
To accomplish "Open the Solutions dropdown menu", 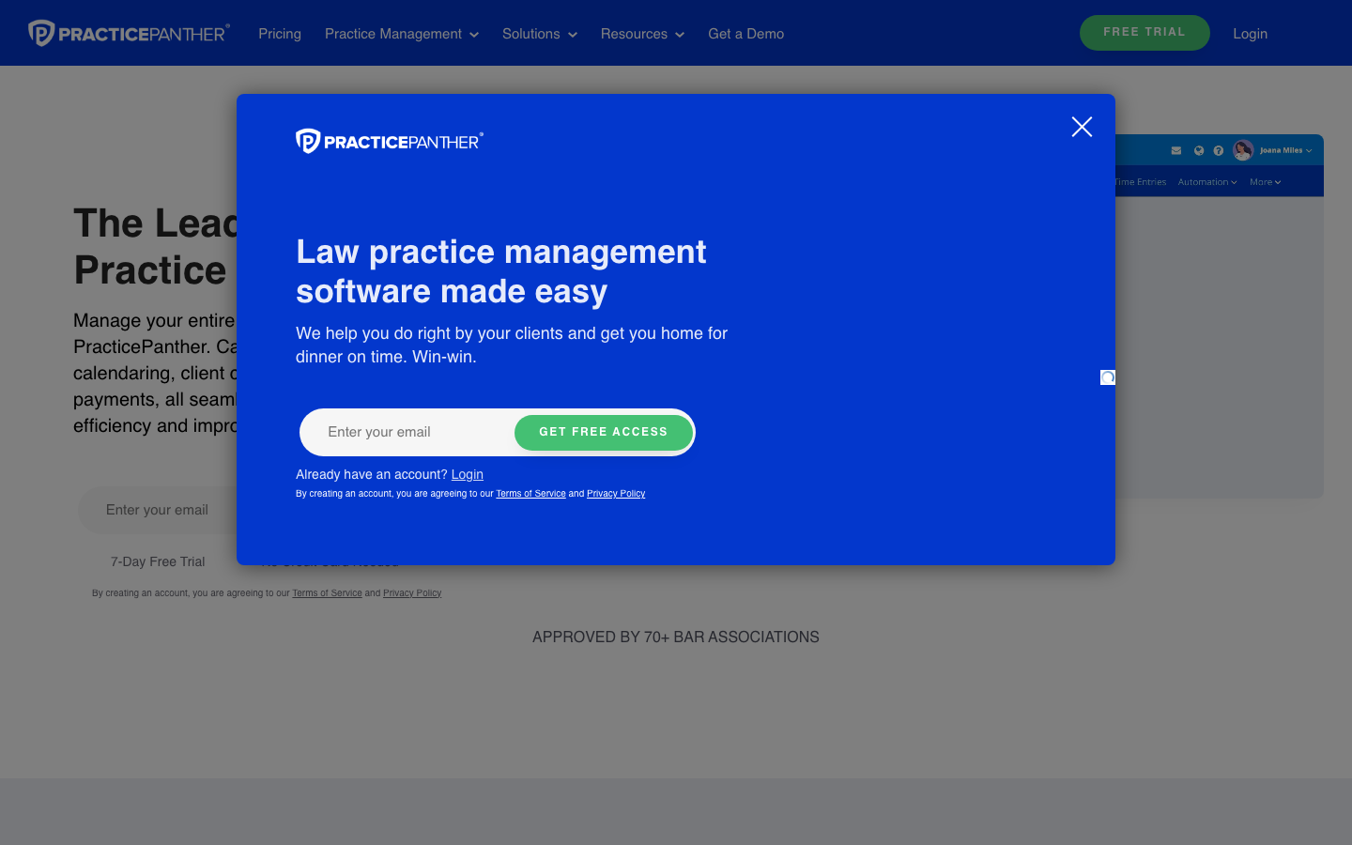I will coord(540,34).
